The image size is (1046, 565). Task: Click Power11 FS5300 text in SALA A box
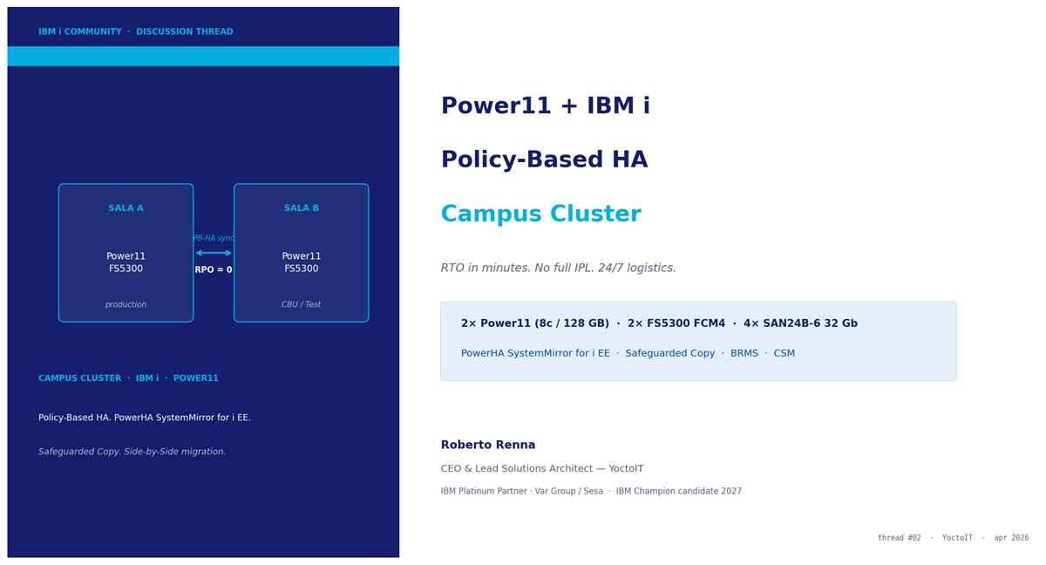[x=126, y=262]
